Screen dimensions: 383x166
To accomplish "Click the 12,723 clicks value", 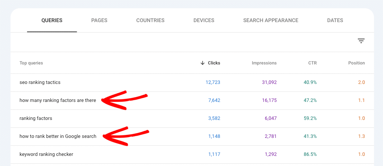I will click(x=213, y=82).
